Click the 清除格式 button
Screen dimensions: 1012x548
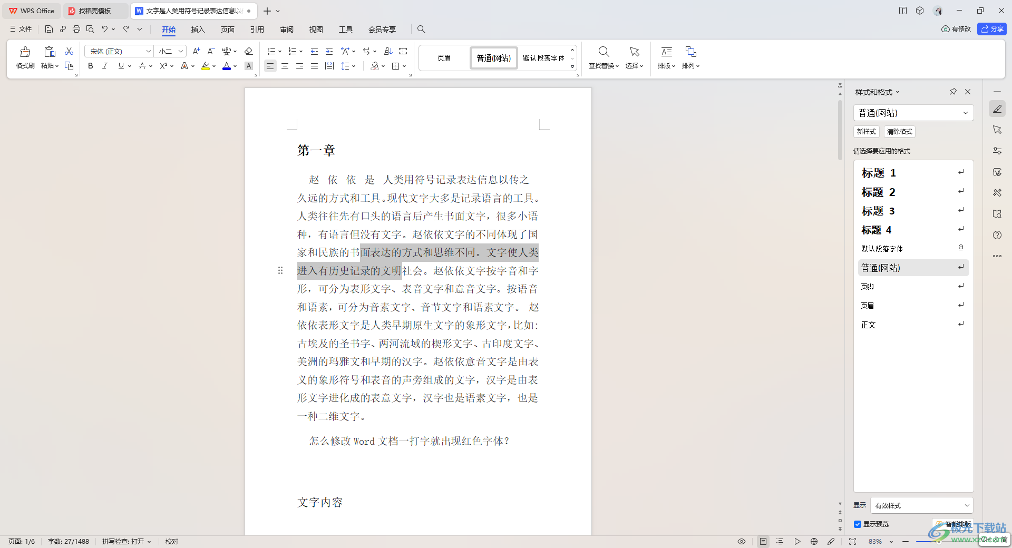[899, 132]
